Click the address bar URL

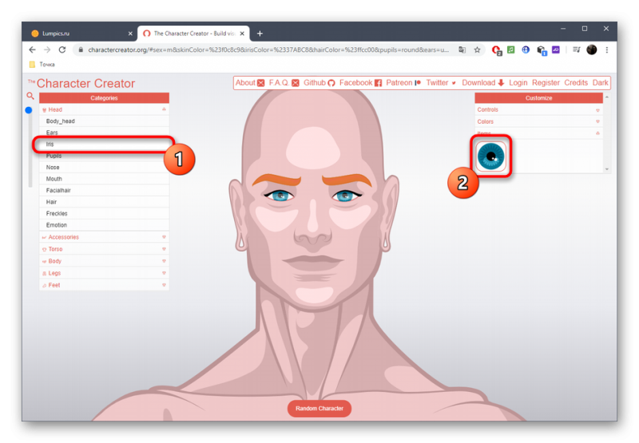tap(268, 49)
